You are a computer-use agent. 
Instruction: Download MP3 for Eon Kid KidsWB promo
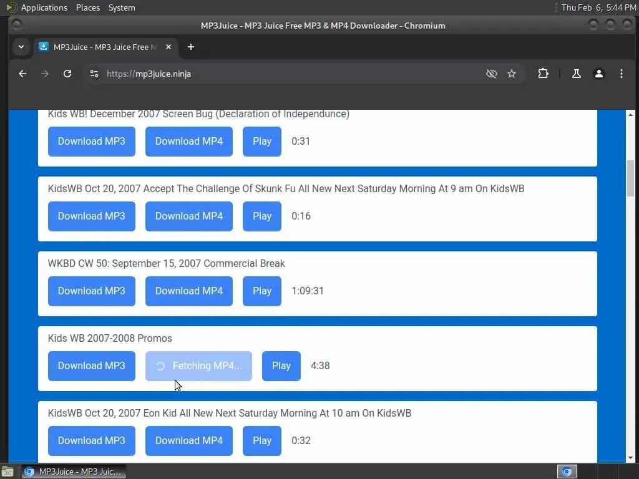[91, 441]
